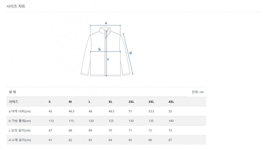Click the '사이즈 차트' heading
The height and width of the screenshot is (150, 263).
click(x=16, y=6)
